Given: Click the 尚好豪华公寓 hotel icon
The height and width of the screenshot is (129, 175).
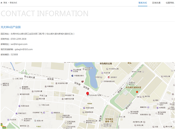Looking at the screenshot, I should coord(144,122).
